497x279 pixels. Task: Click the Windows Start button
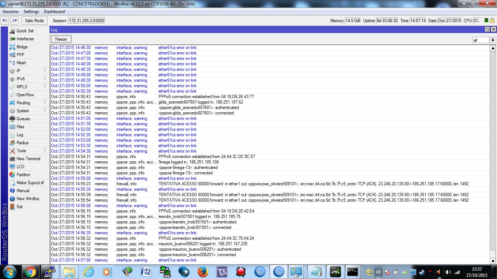pyautogui.click(x=9, y=272)
